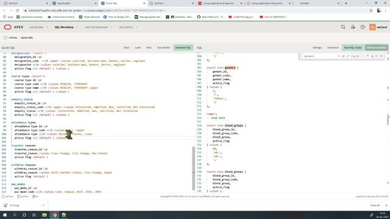390x219 pixels.
Task: Close the Quick SQL browser tab
Action: 144,3
